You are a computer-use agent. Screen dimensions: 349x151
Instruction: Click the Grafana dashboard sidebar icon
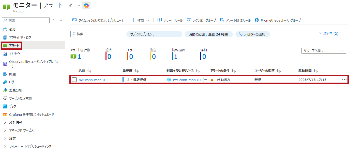(5, 115)
